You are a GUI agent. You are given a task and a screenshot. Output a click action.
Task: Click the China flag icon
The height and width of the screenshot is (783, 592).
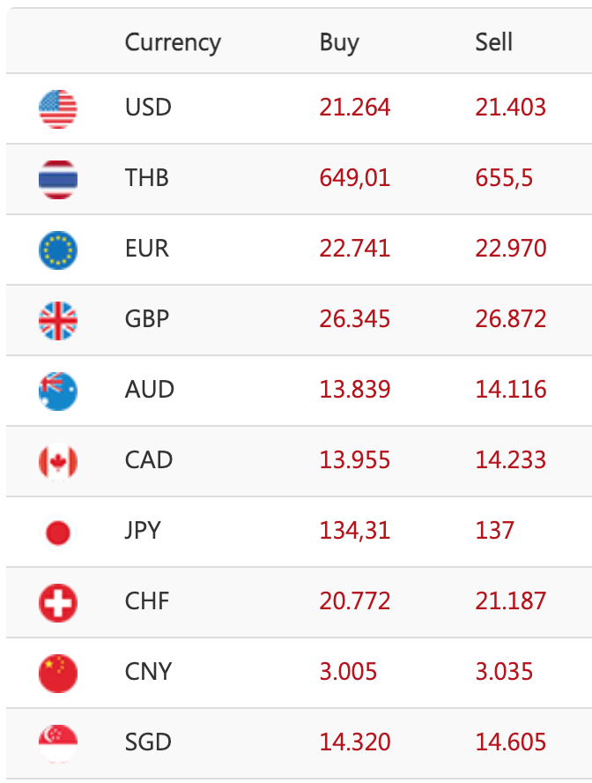(x=58, y=673)
